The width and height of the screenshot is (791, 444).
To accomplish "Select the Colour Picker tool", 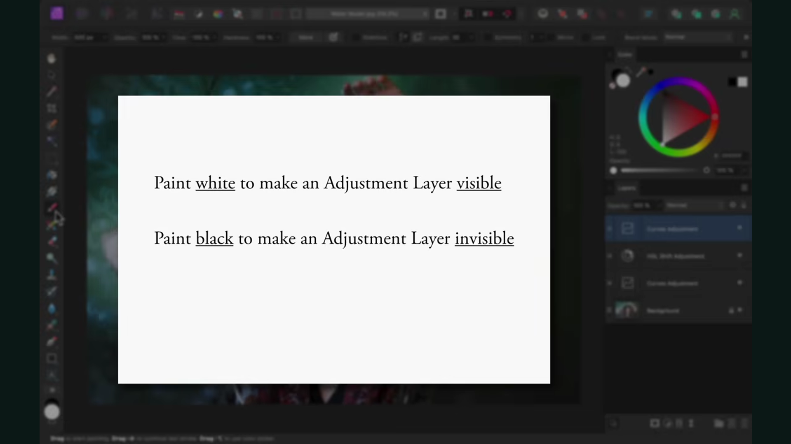I will point(52,91).
